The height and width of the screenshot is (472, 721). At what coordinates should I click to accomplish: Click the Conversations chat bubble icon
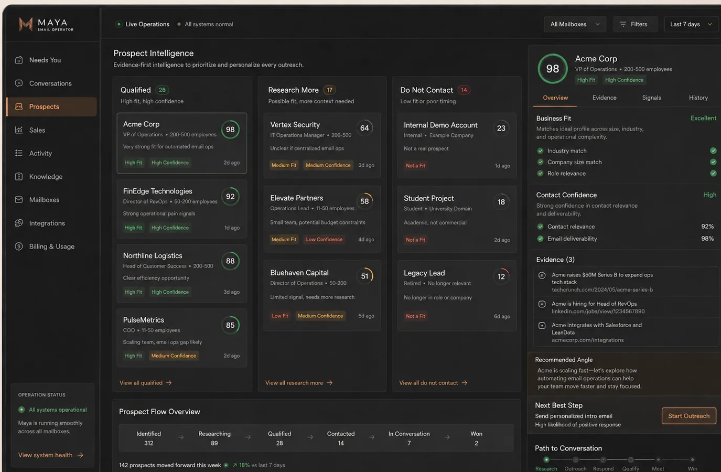pos(19,83)
